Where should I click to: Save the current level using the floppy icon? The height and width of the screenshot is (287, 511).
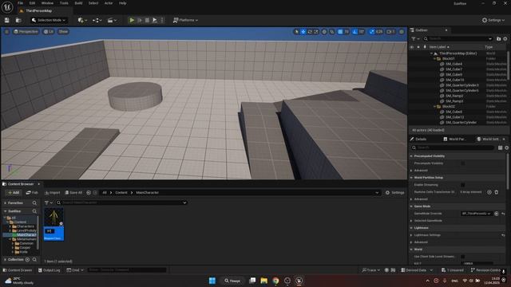7,20
